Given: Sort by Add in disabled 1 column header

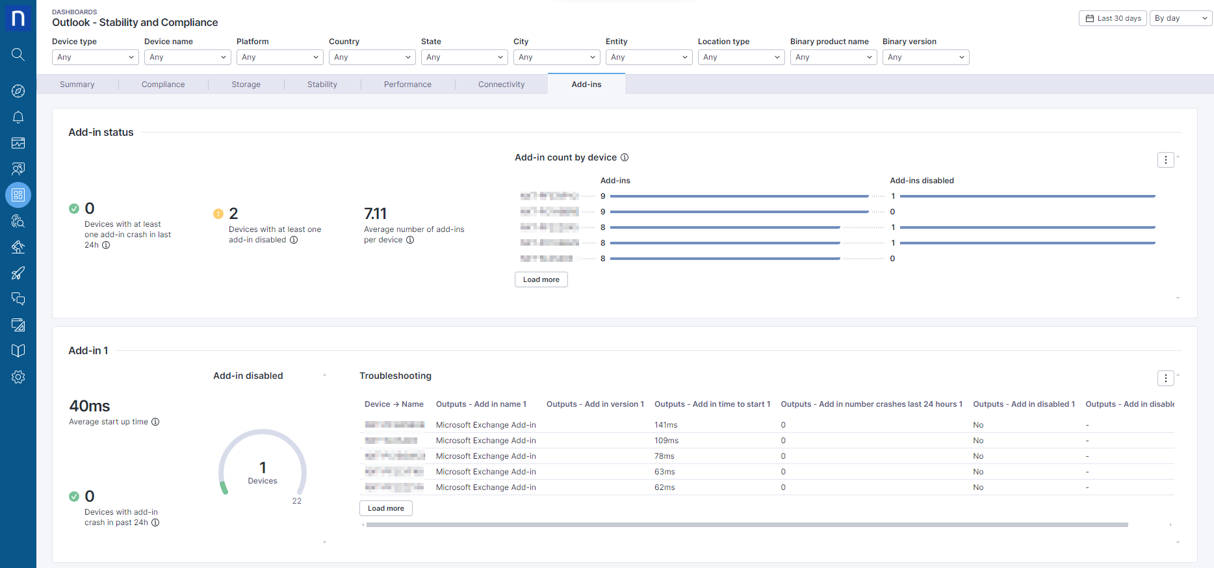Looking at the screenshot, I should tap(1024, 404).
